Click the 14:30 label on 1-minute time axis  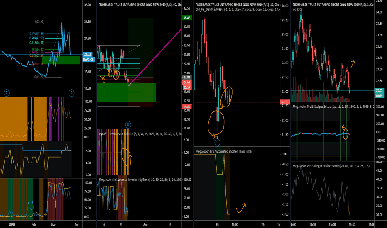pos(312,225)
